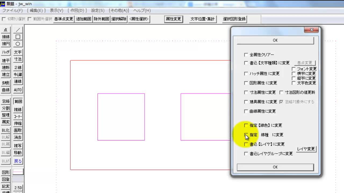
Task: Check 書込【レイヤ】に変更 checkbox
Action: click(x=246, y=144)
